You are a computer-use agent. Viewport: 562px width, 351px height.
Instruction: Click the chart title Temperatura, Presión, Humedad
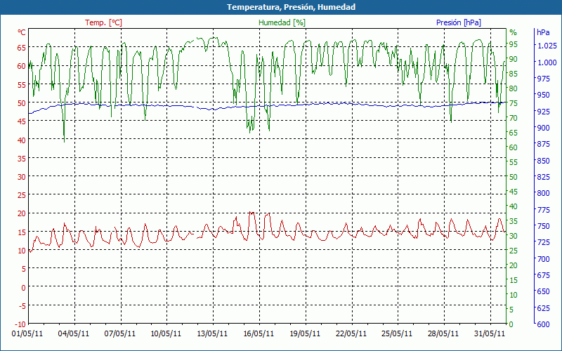pos(291,7)
